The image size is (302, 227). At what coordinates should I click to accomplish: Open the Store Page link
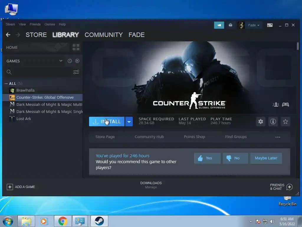coord(105,137)
